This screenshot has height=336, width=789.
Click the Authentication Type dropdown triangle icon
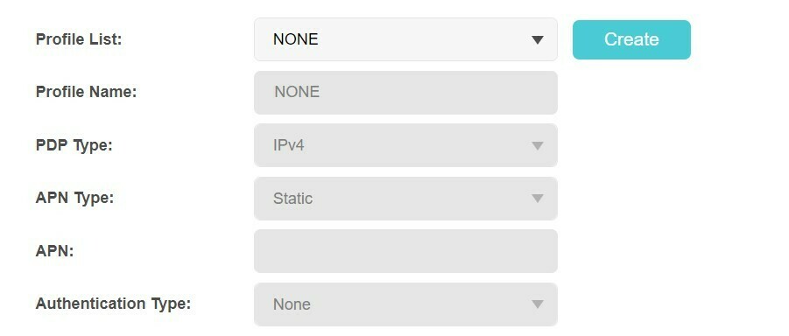click(538, 304)
